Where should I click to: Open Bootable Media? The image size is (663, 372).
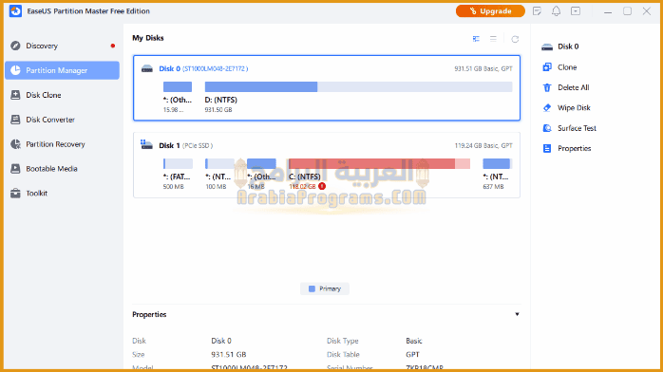point(62,169)
